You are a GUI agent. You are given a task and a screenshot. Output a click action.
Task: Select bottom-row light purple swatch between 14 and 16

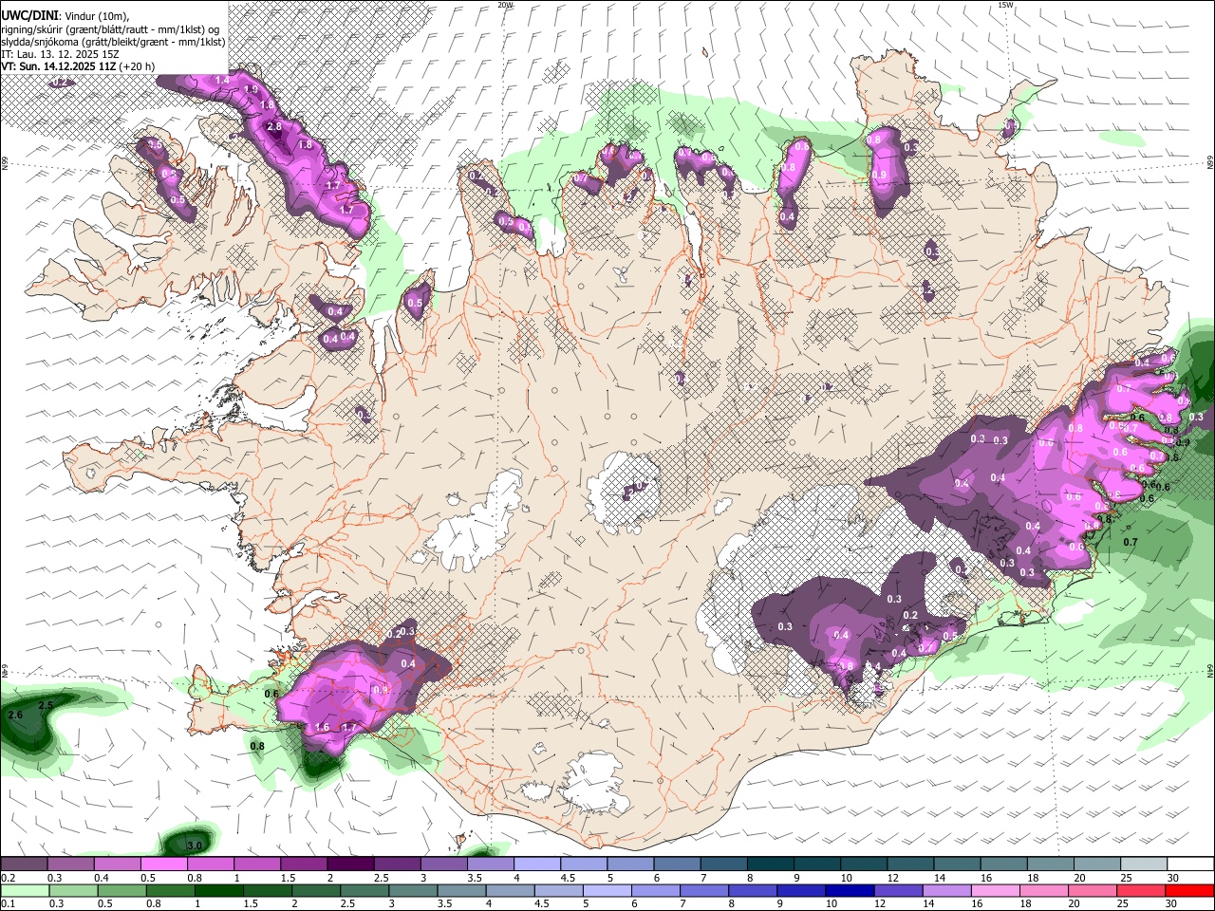click(947, 890)
